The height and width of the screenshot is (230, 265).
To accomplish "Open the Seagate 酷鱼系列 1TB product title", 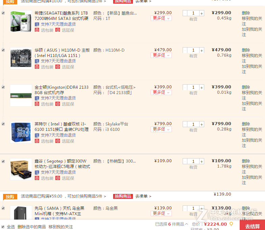I will point(61,16).
